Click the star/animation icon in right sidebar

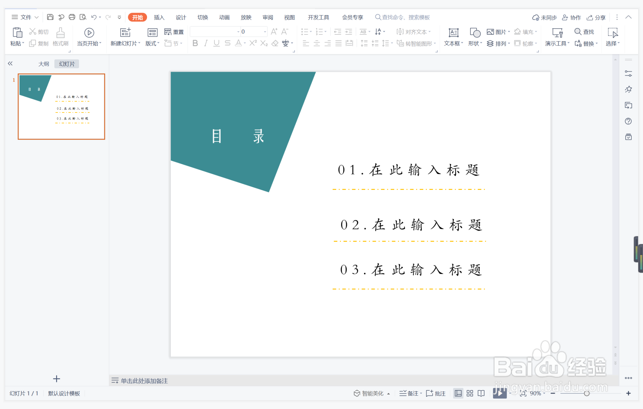coord(628,90)
